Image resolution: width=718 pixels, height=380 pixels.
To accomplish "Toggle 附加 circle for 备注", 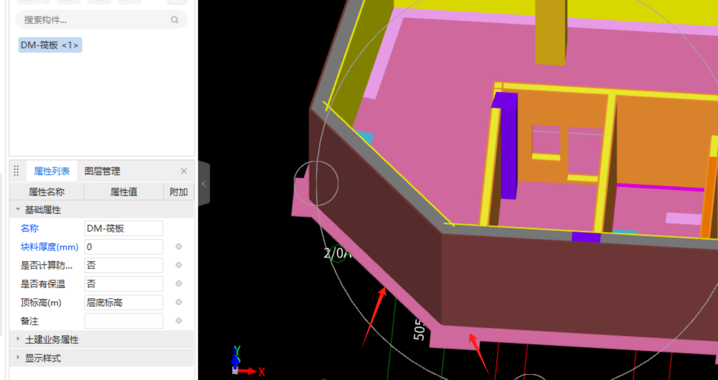I will pyautogui.click(x=179, y=321).
